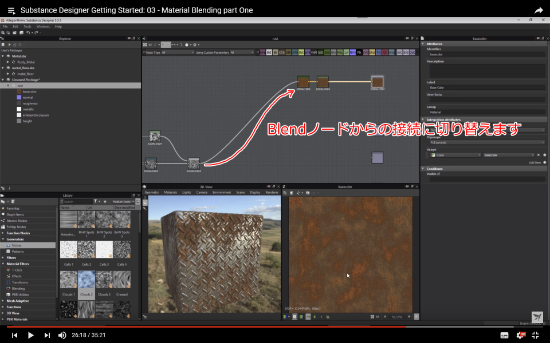Open the HD quality settings gear
This screenshot has height=343, width=550.
click(521, 336)
